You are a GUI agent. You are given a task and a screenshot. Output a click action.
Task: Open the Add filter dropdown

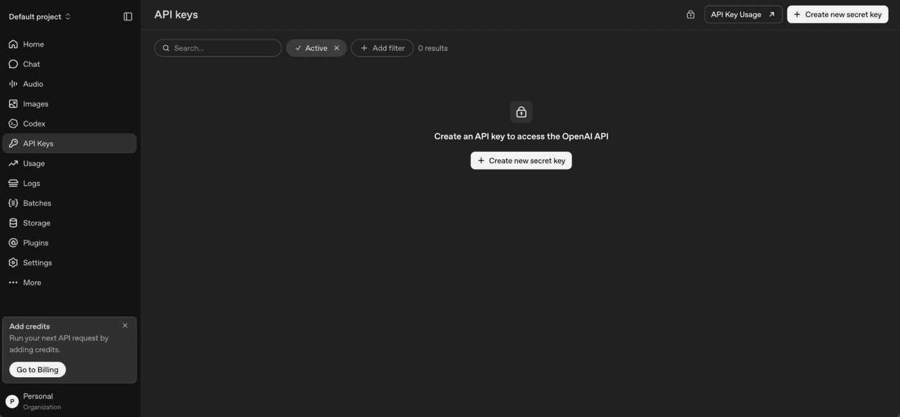point(382,48)
